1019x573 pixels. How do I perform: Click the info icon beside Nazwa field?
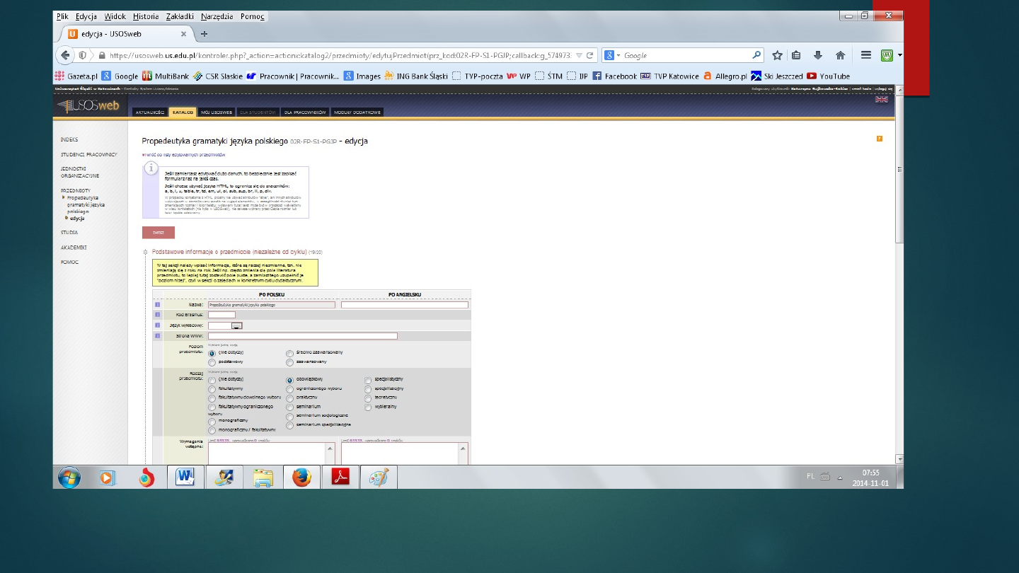click(x=158, y=305)
